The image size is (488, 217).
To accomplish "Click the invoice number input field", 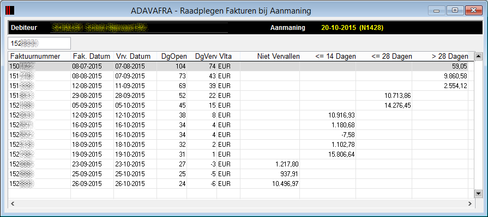I will 39,43.
